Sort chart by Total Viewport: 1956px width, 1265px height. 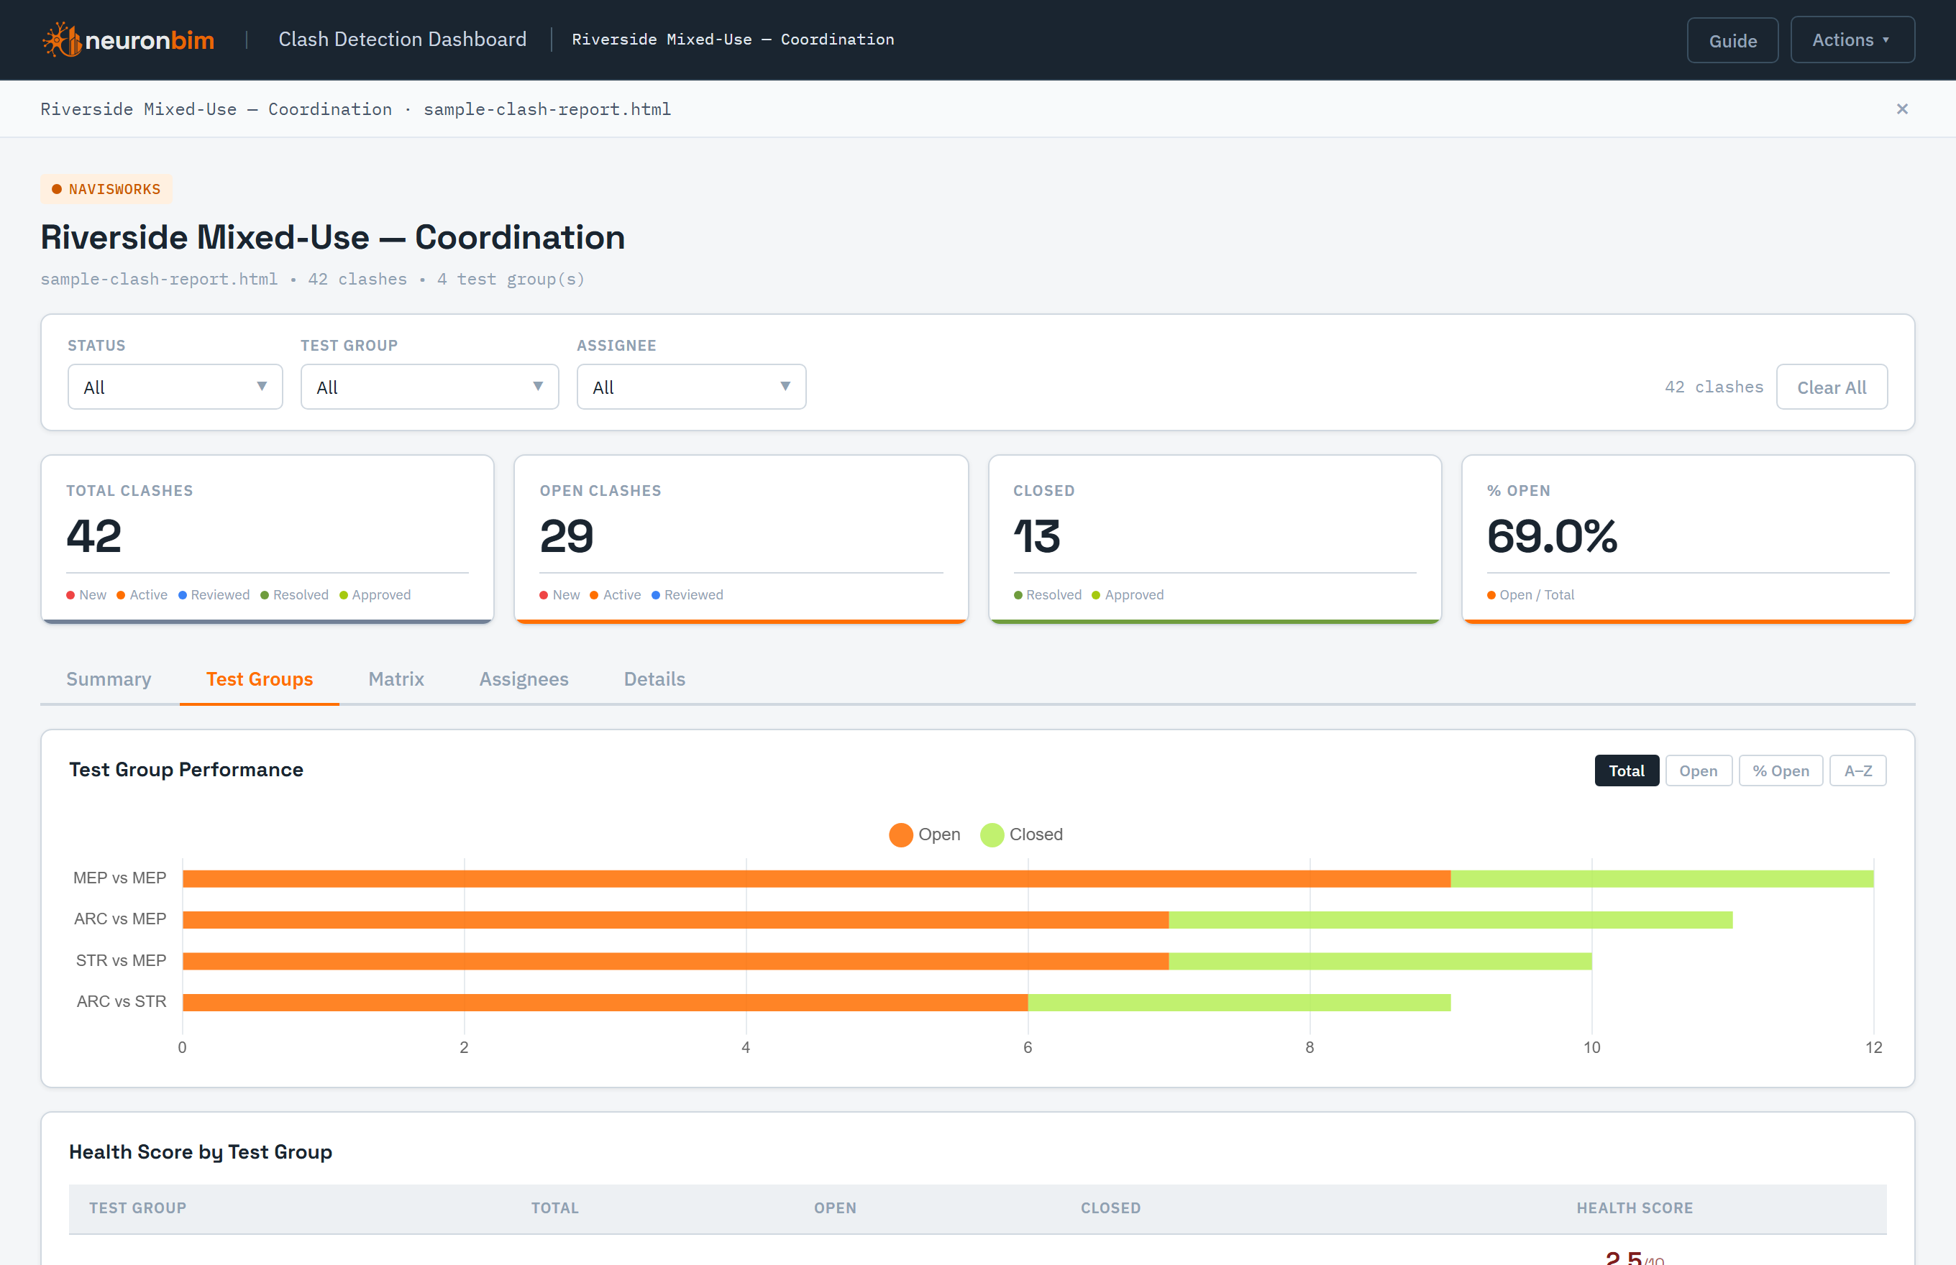1627,770
